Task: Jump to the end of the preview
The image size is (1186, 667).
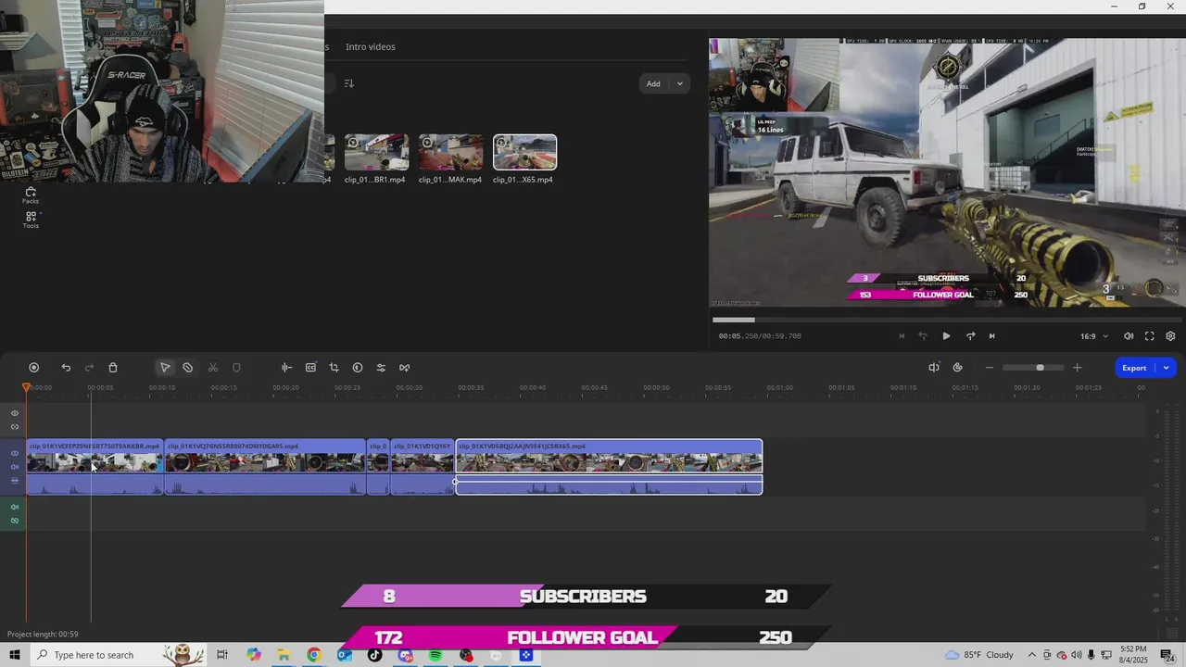Action: 991,336
